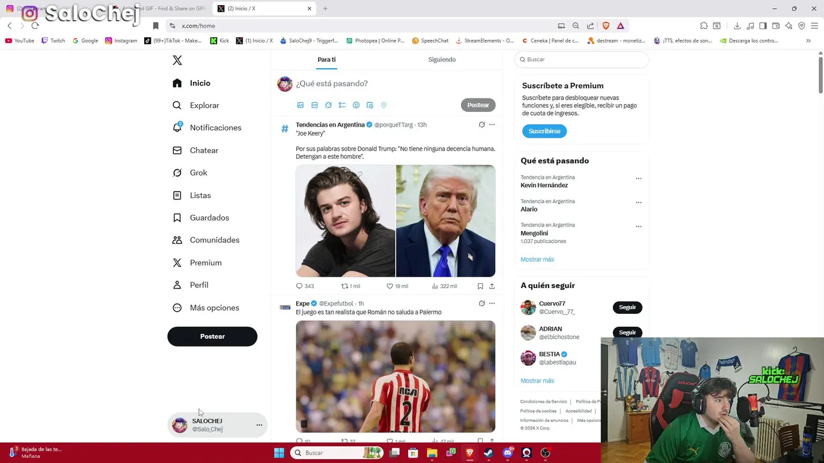Open the Donald Trump photo

pos(445,221)
